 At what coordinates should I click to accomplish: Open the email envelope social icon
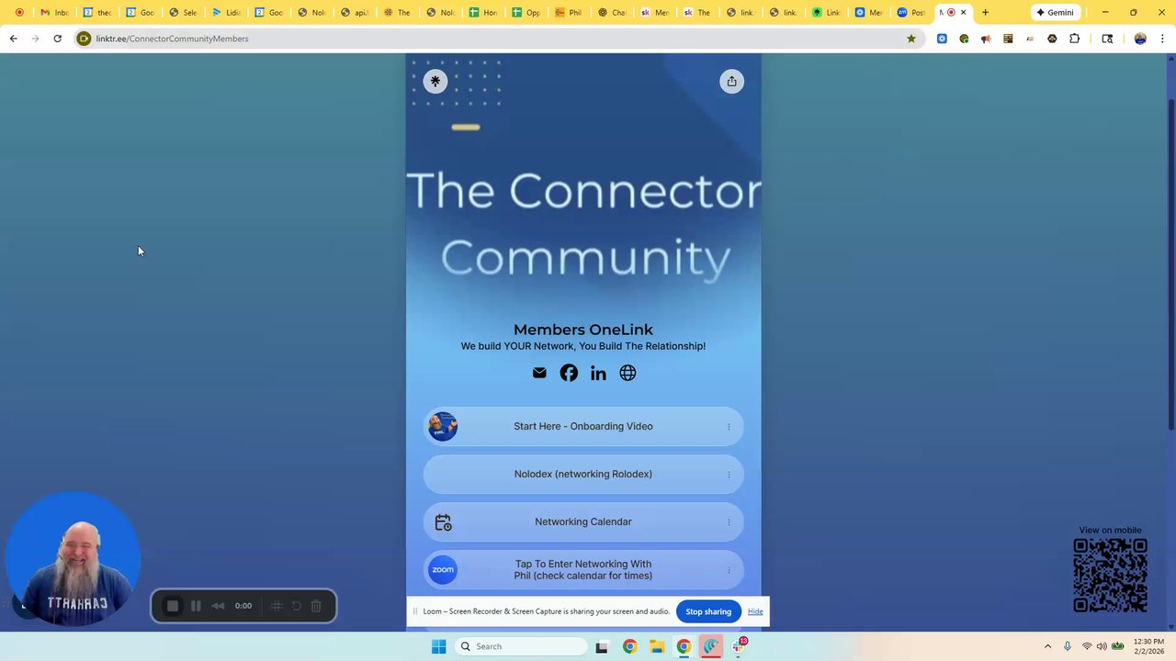(539, 373)
